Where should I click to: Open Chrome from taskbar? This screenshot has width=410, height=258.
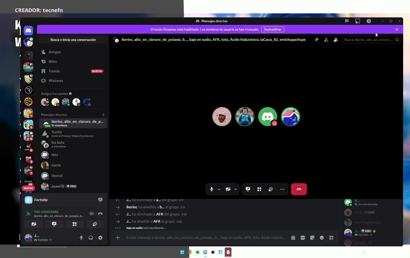point(190,252)
